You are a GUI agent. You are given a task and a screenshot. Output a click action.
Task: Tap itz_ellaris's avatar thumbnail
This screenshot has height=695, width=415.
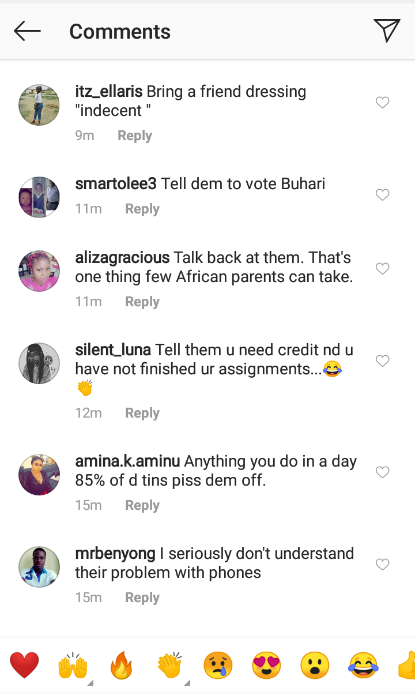click(39, 104)
